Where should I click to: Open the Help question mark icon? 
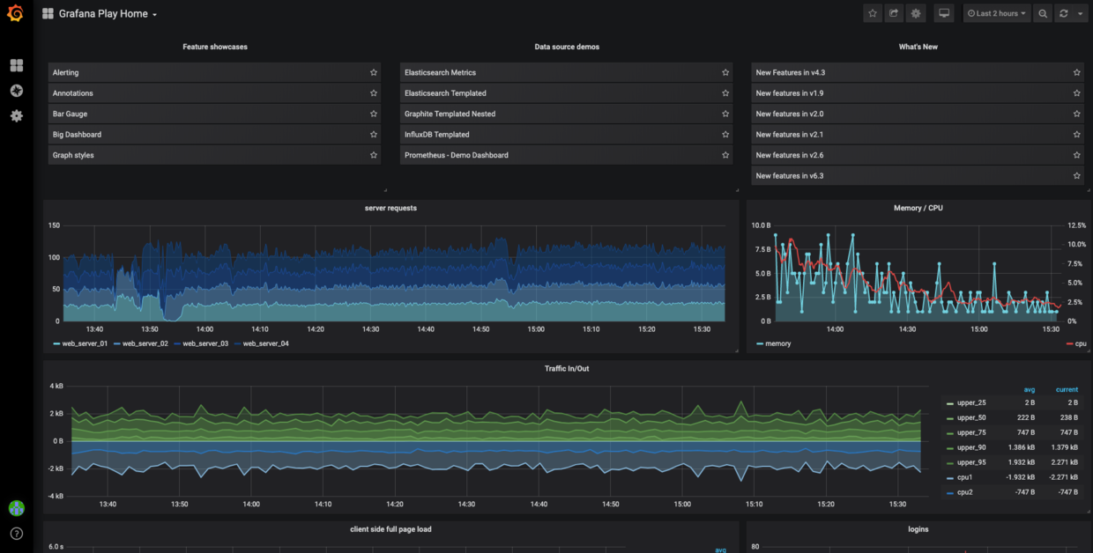pyautogui.click(x=16, y=534)
